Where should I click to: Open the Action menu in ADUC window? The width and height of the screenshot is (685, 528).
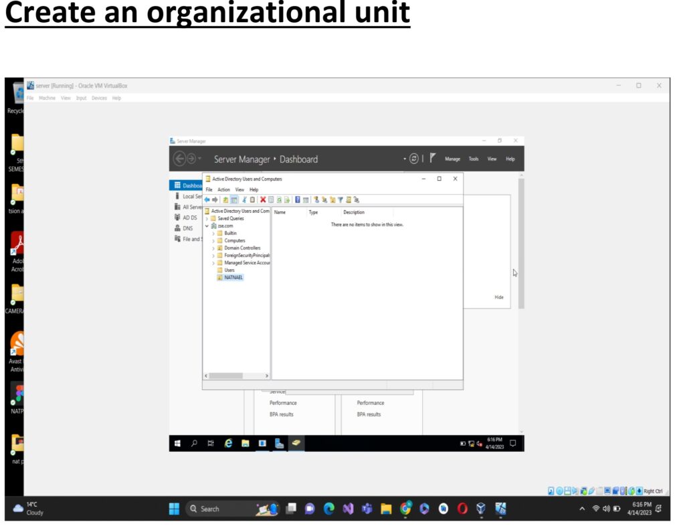223,189
